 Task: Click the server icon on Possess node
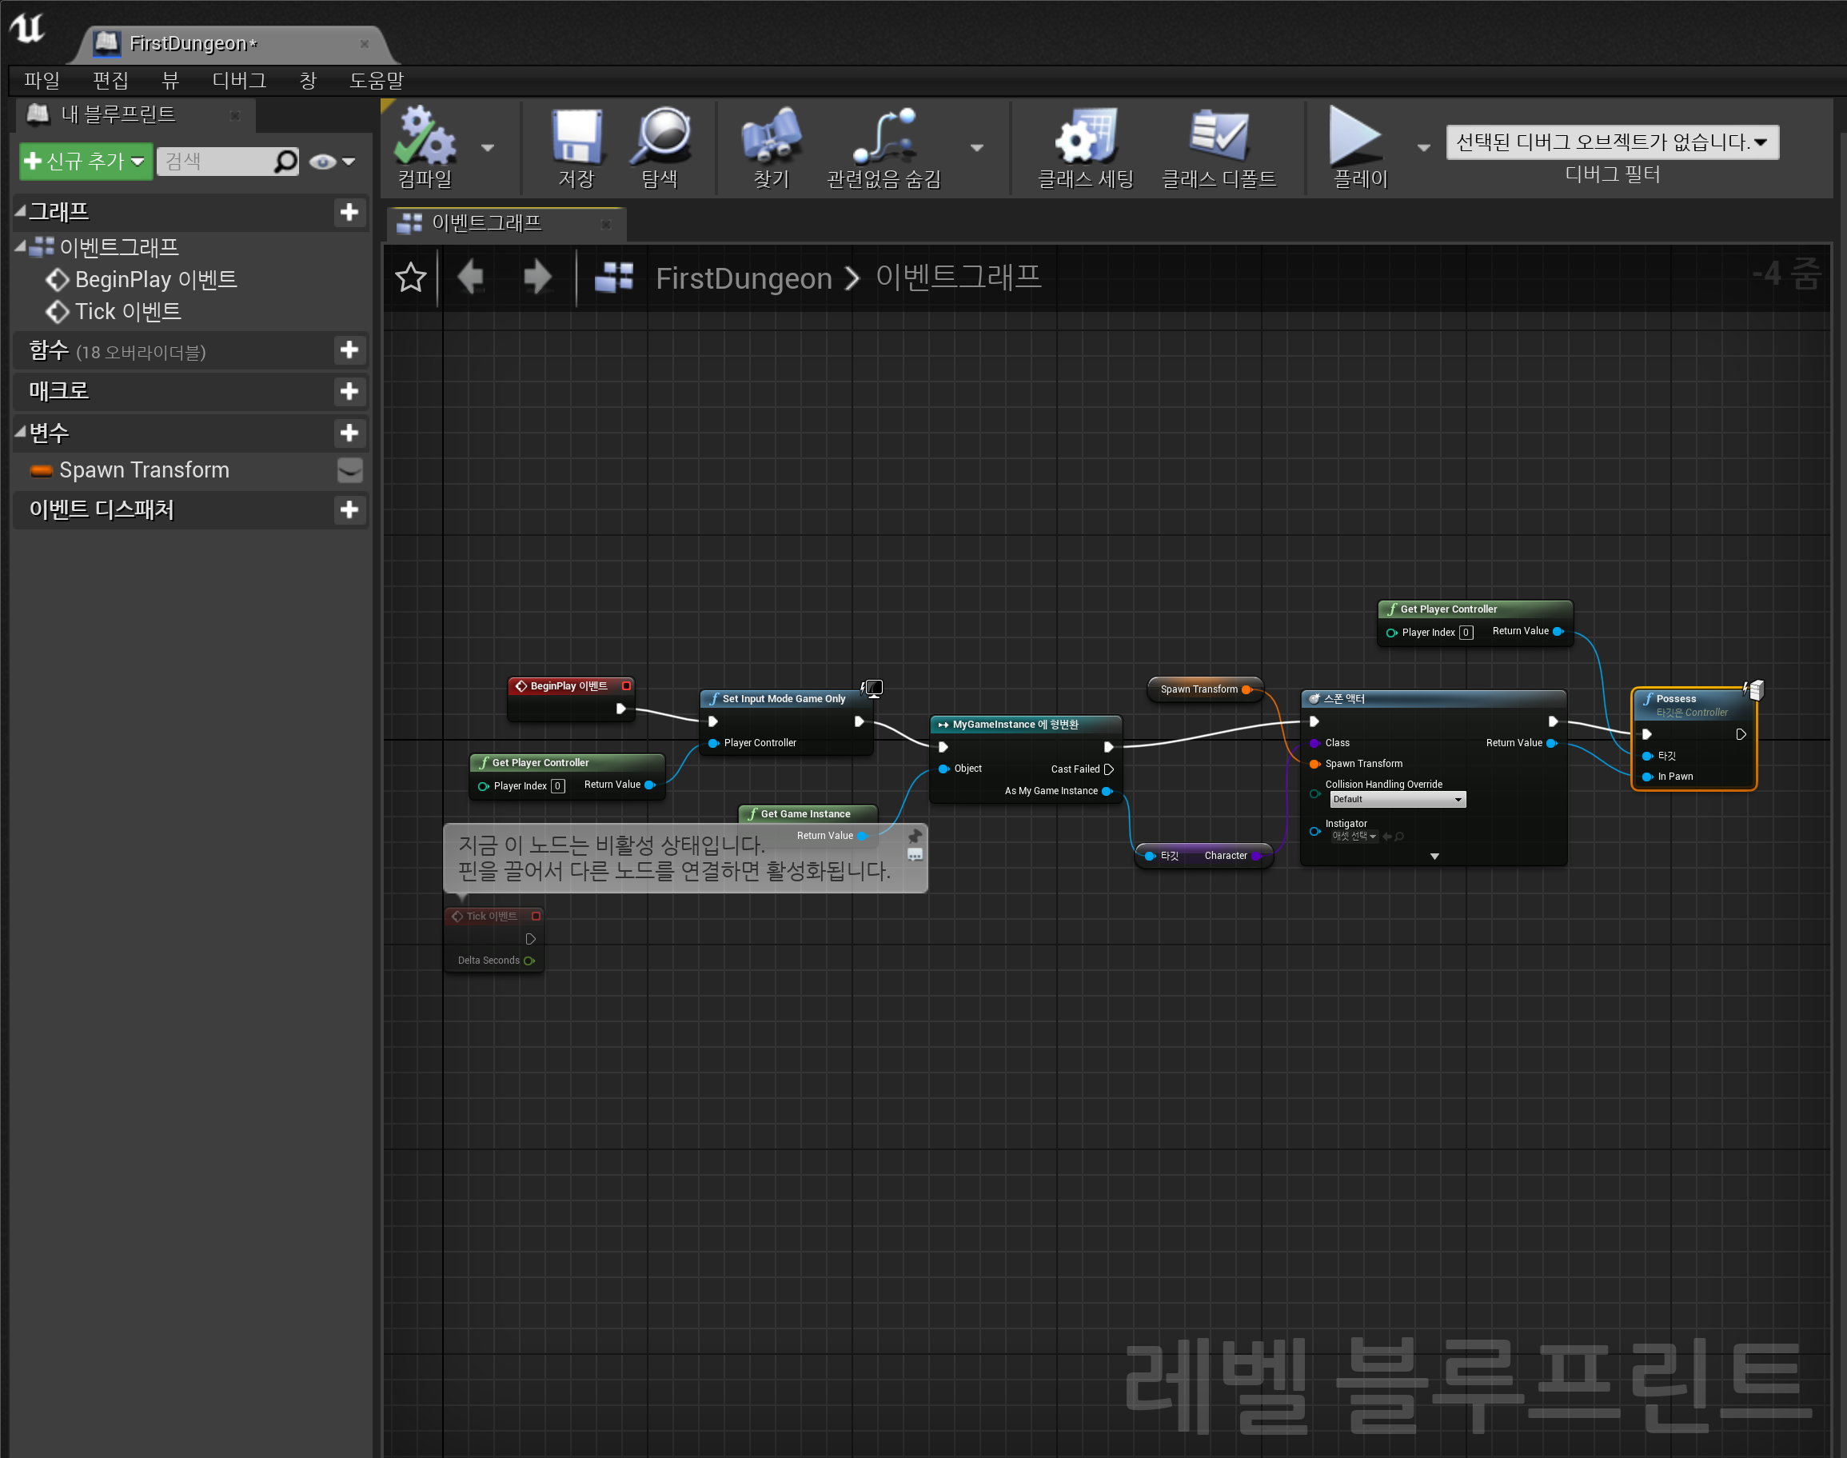1754,689
